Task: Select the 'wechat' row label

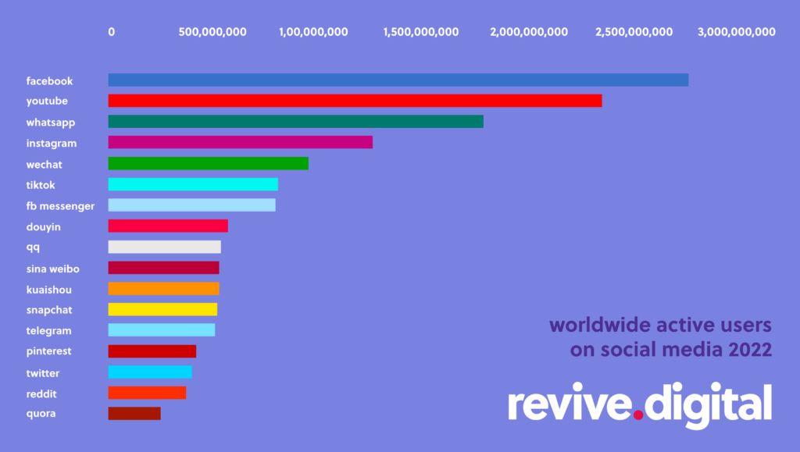Action: coord(45,165)
